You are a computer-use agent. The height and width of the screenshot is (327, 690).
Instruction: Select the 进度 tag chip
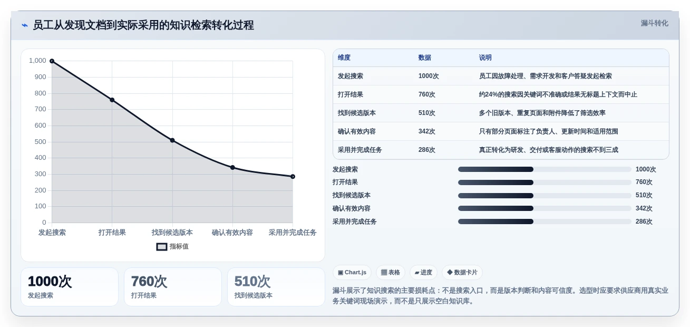coord(423,272)
